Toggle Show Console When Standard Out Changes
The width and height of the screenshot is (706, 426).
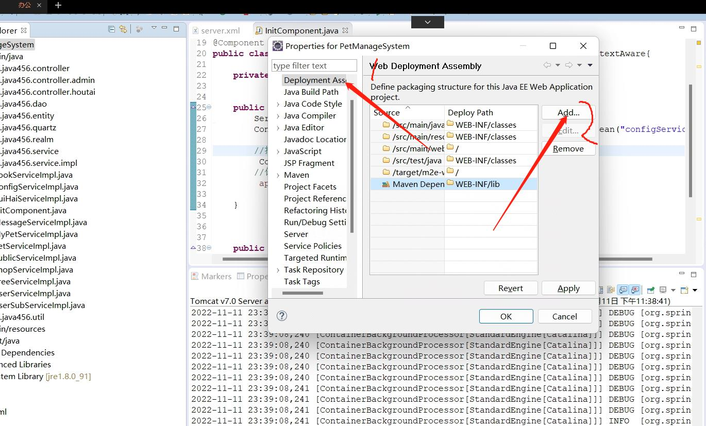621,289
